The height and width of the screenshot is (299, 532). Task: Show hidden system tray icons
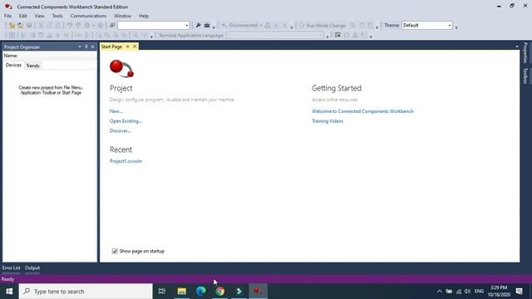(440, 292)
